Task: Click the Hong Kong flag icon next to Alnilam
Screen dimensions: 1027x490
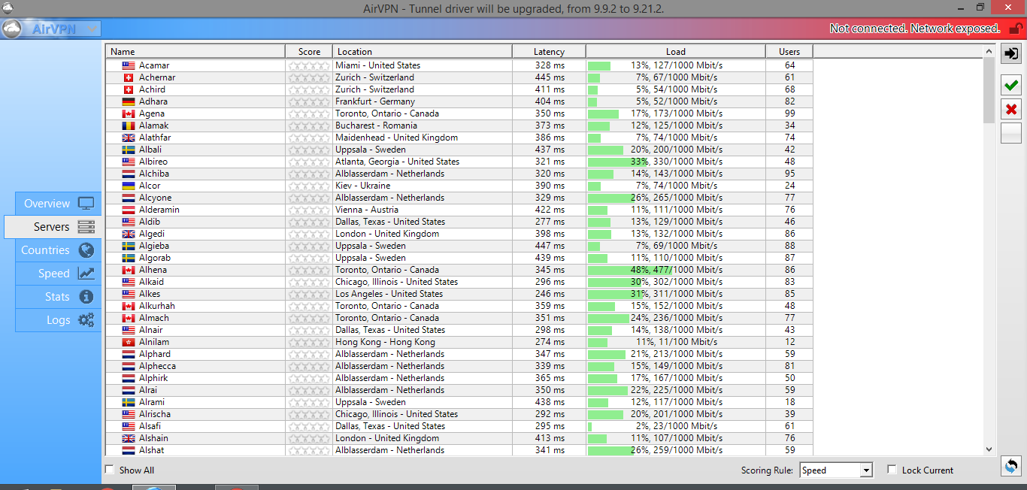Action: click(129, 342)
